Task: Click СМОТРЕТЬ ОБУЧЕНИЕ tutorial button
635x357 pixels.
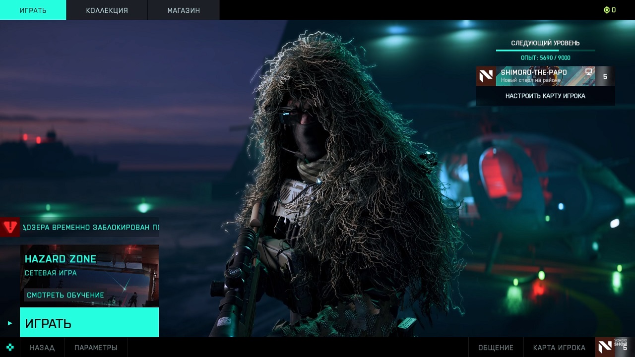Action: 65,295
